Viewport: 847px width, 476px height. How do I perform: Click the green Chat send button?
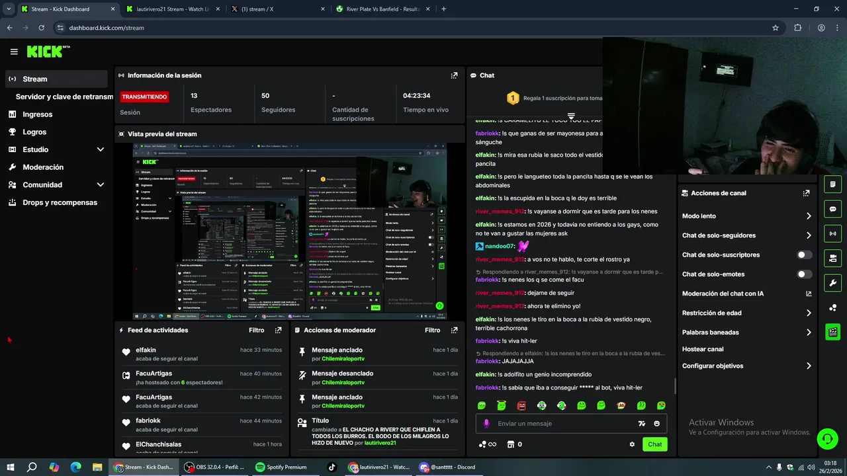pyautogui.click(x=654, y=444)
